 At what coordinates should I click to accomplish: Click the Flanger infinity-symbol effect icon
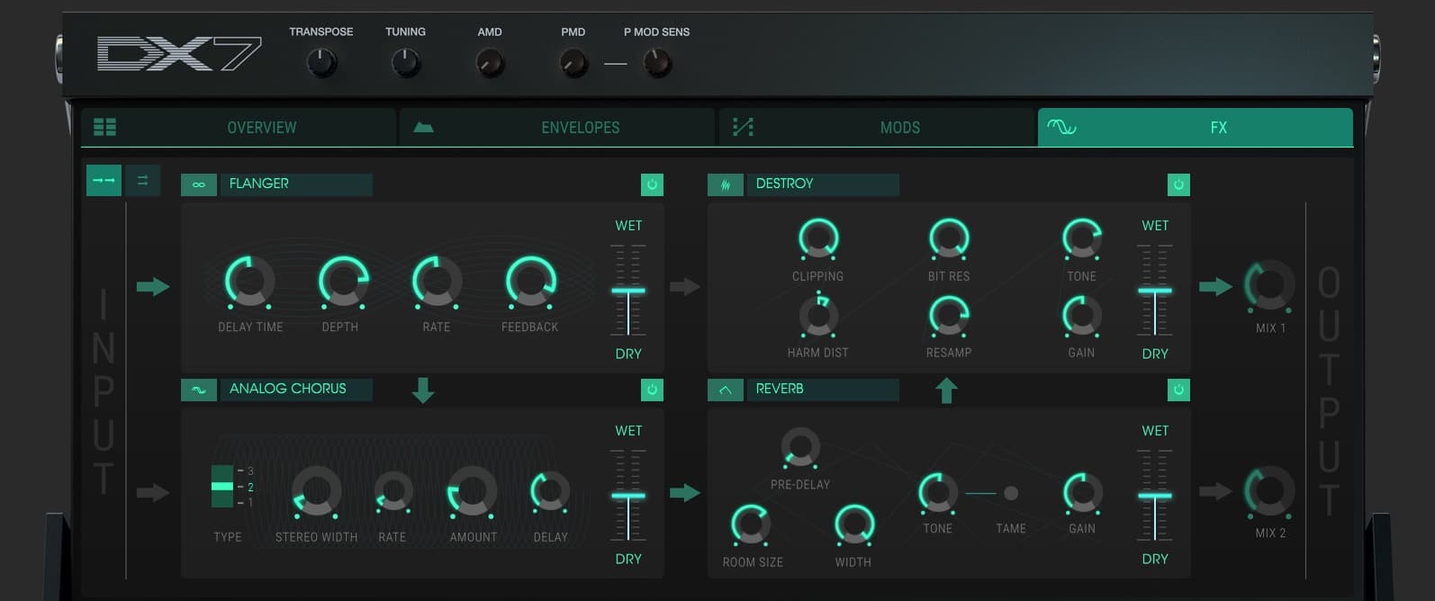199,184
